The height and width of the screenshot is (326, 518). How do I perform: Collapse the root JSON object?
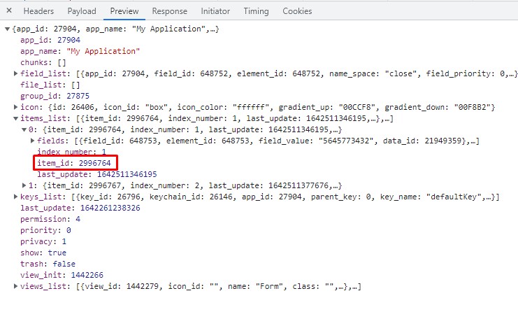(8, 29)
